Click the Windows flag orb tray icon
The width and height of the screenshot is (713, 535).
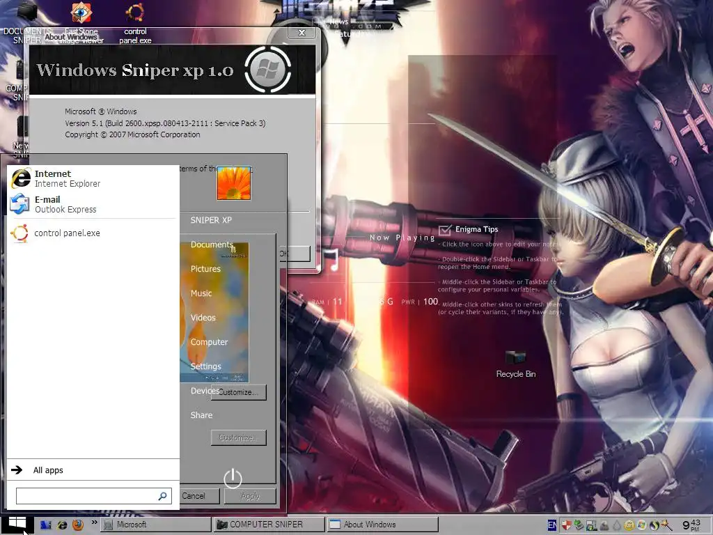[x=641, y=525]
